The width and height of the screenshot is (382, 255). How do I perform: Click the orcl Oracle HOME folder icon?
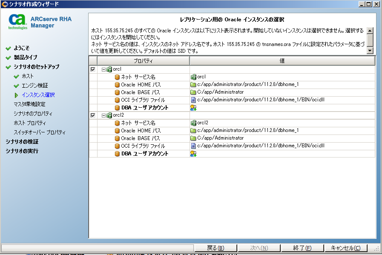(x=193, y=85)
